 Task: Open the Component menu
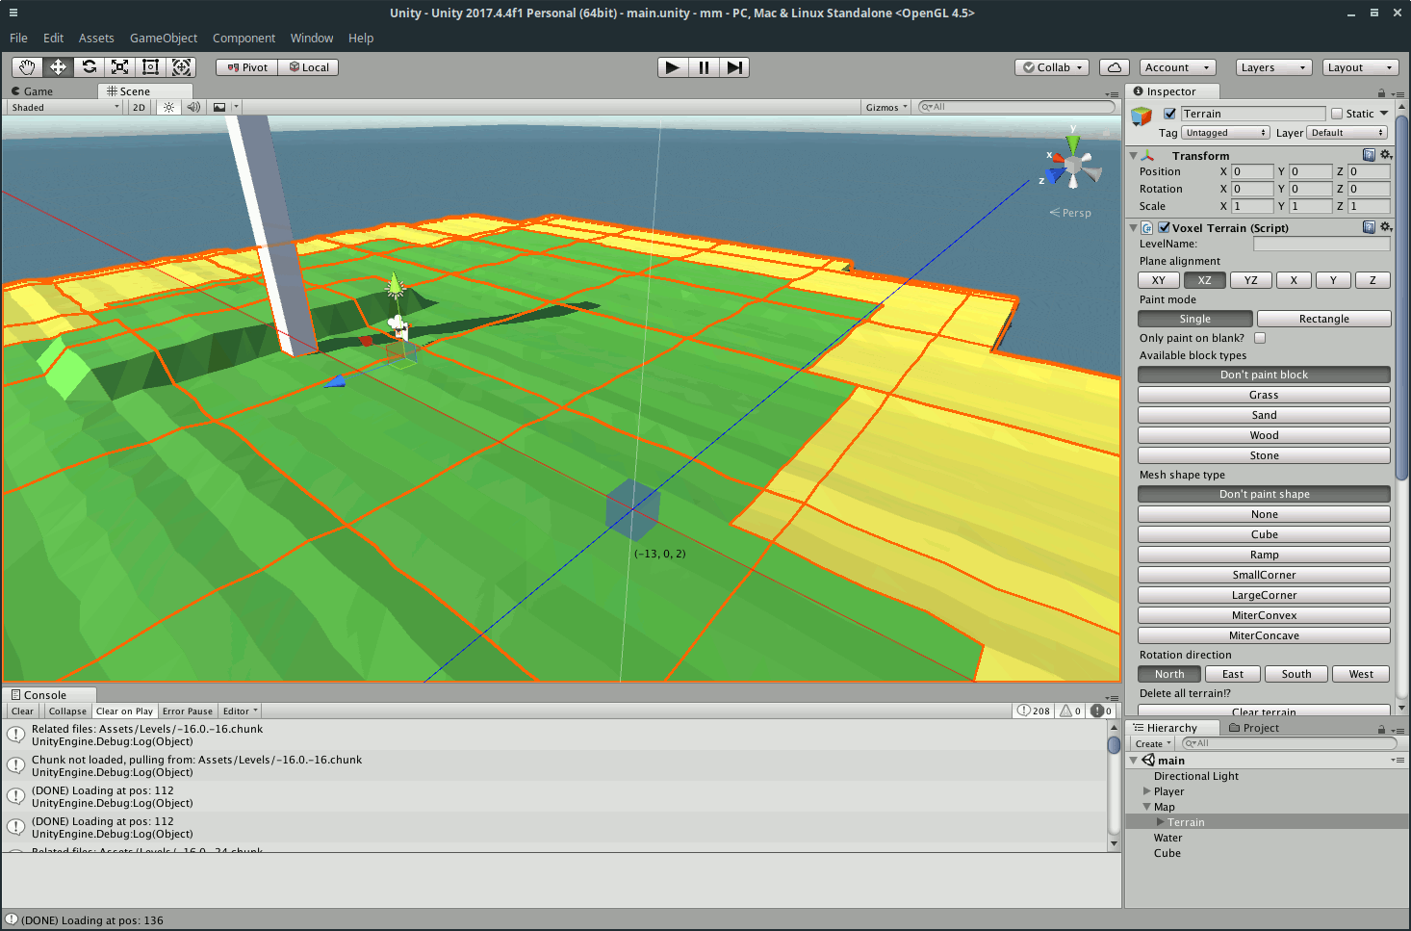[x=244, y=39]
